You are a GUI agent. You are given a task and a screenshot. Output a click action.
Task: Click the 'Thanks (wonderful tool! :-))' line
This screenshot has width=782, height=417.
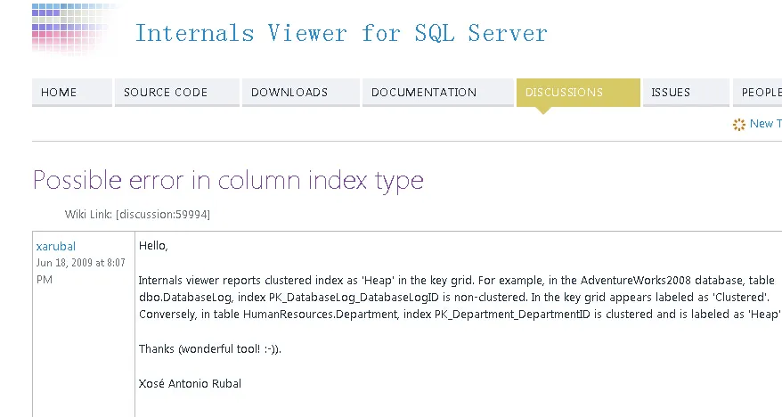[208, 348]
